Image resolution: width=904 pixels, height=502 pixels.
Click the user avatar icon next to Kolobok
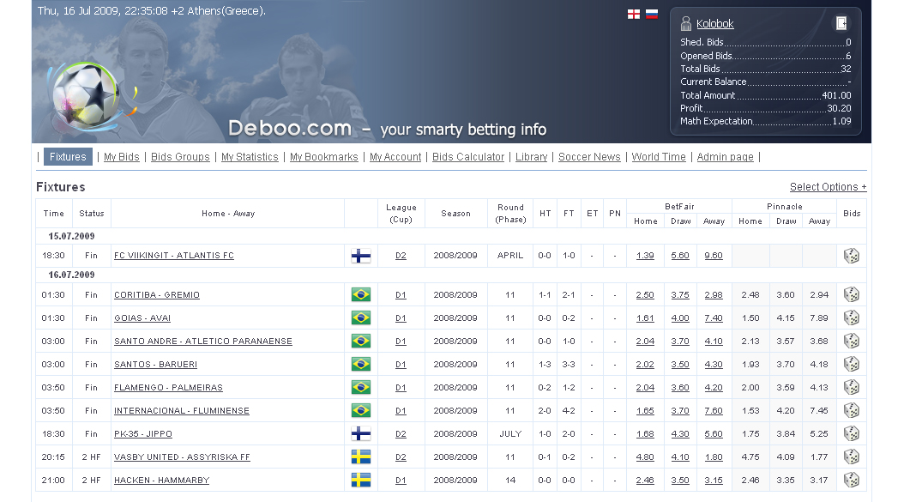685,23
